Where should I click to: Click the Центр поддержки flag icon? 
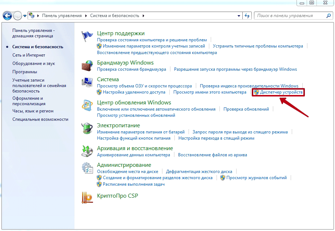(x=87, y=37)
